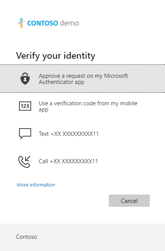Click the Cancel button
The width and height of the screenshot is (165, 251).
(x=129, y=201)
